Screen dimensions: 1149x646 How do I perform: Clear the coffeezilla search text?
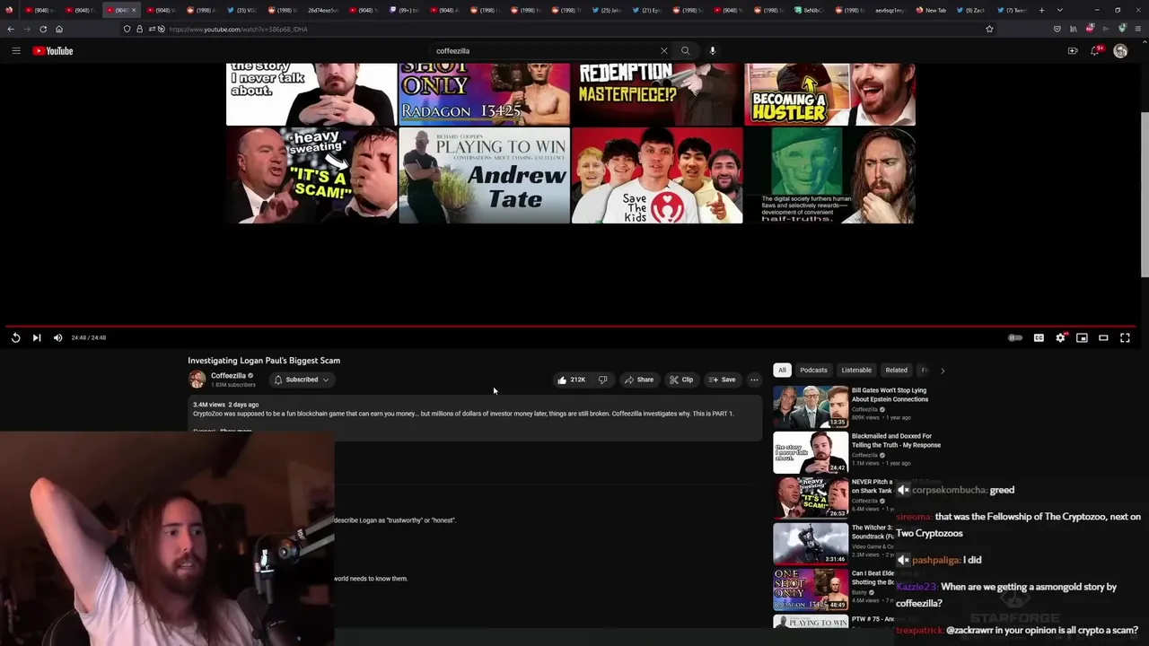tap(664, 51)
